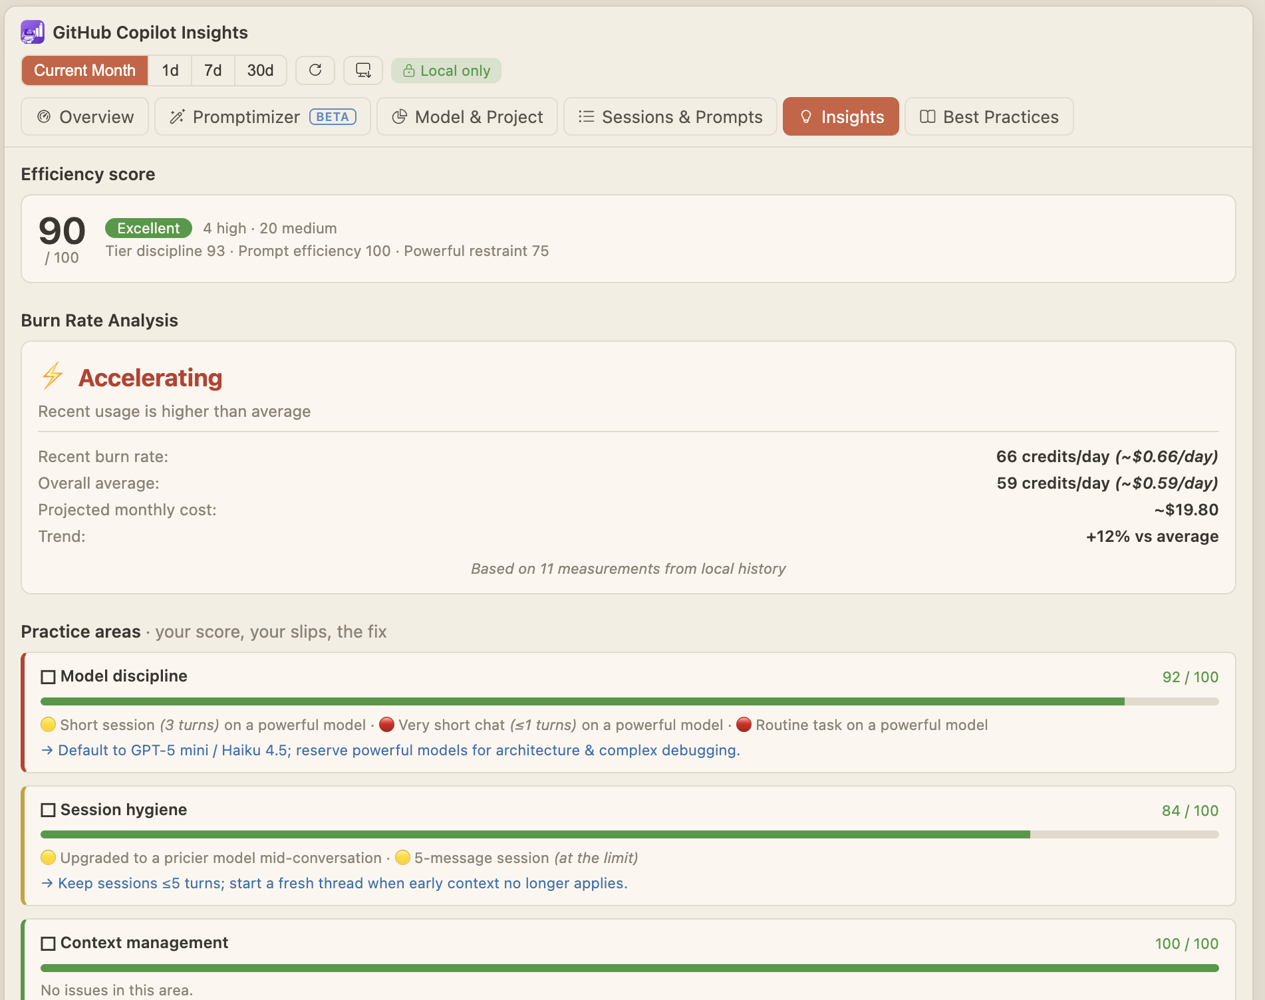Click yellow dot beside Upgraded to pricier model
Viewport: 1265px width, 1000px height.
pos(48,857)
